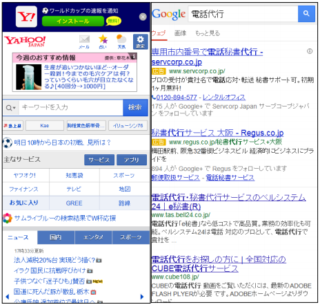
Task: Call 0120-894-577 phone link
Action: pyautogui.click(x=177, y=98)
